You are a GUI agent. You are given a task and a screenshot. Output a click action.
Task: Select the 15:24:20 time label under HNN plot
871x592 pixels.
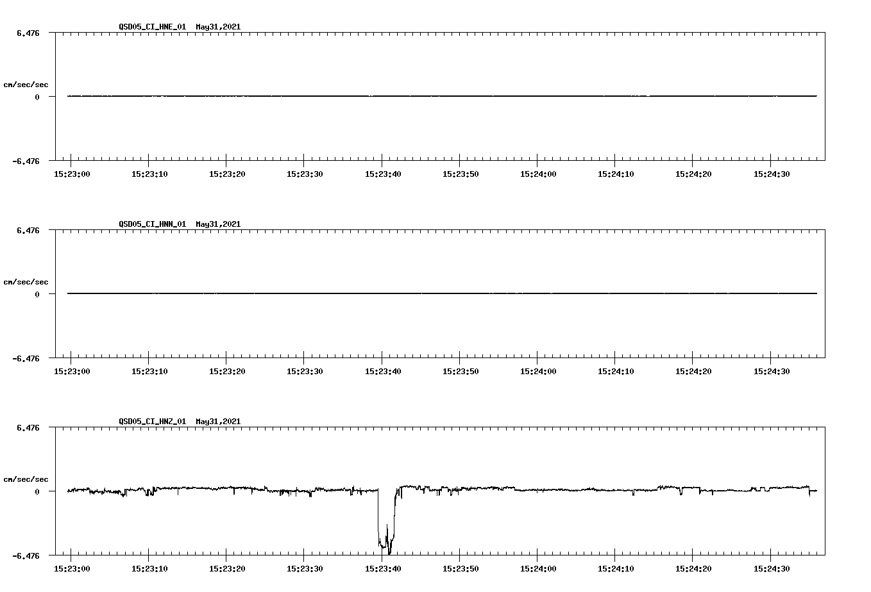coord(693,371)
